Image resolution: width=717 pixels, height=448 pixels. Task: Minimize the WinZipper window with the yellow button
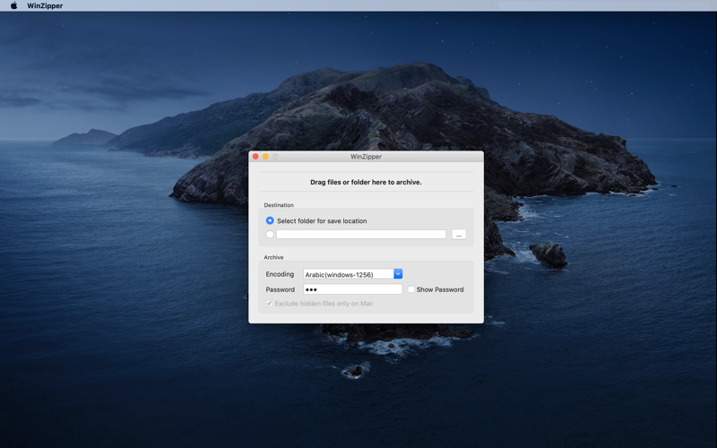265,156
